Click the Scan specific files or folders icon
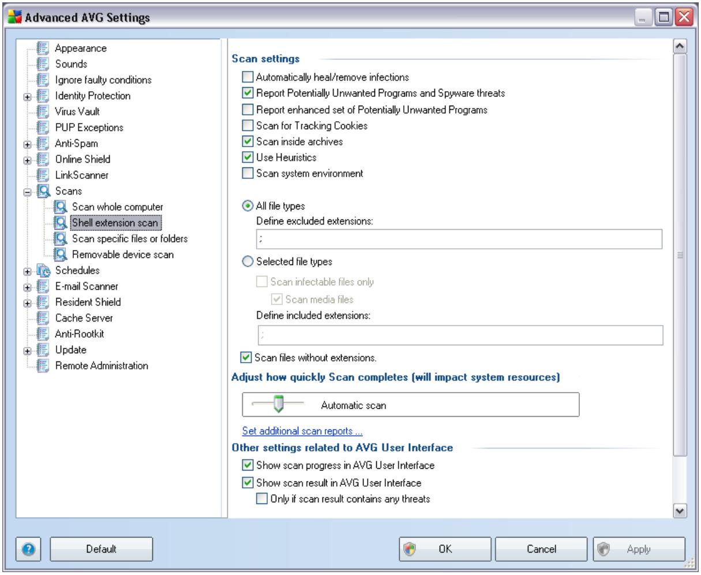Screen dimensions: 701x575 [60, 238]
